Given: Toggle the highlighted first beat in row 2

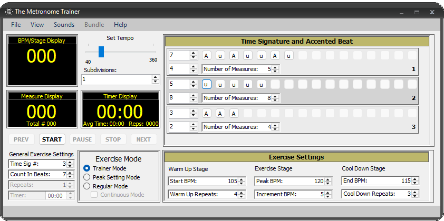Looking at the screenshot, I should click(206, 85).
